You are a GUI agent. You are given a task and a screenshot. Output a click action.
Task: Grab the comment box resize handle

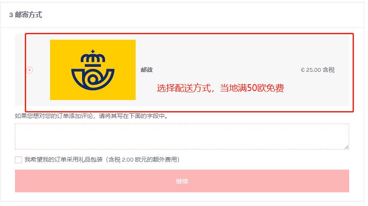(x=347, y=147)
